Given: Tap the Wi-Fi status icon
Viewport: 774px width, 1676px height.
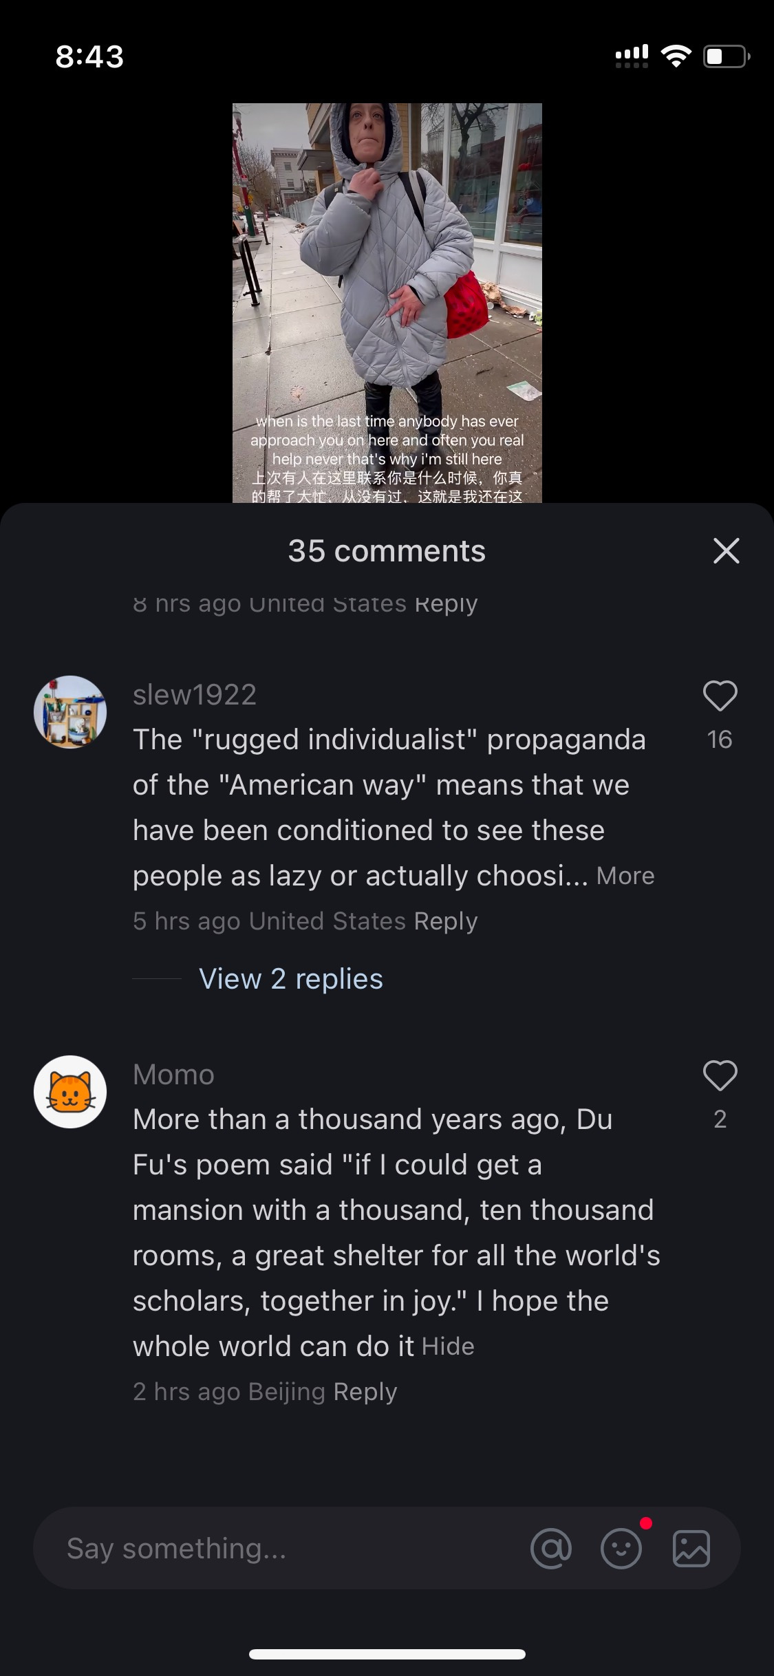Looking at the screenshot, I should 676,56.
